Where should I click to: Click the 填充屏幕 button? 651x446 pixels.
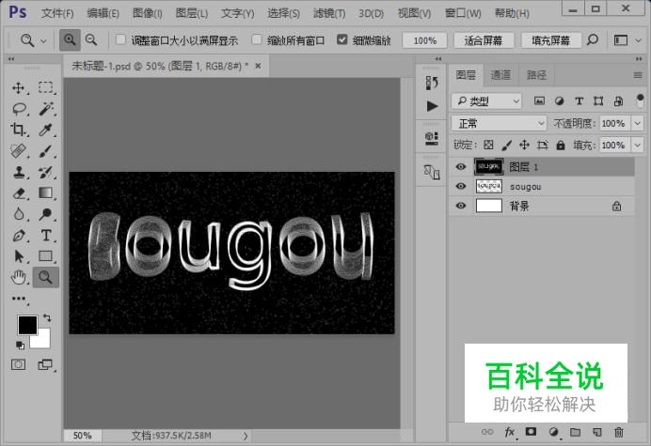[x=551, y=40]
